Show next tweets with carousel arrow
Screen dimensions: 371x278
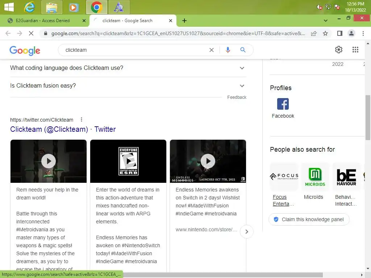(246, 232)
